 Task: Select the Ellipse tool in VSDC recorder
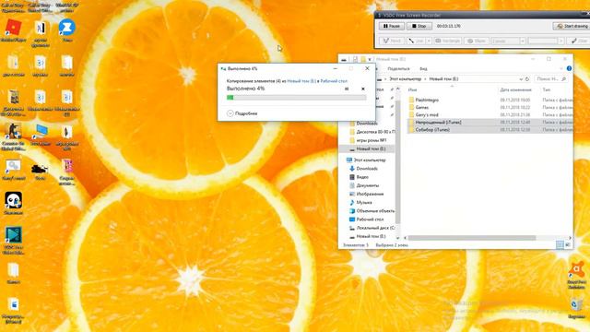[x=476, y=41]
